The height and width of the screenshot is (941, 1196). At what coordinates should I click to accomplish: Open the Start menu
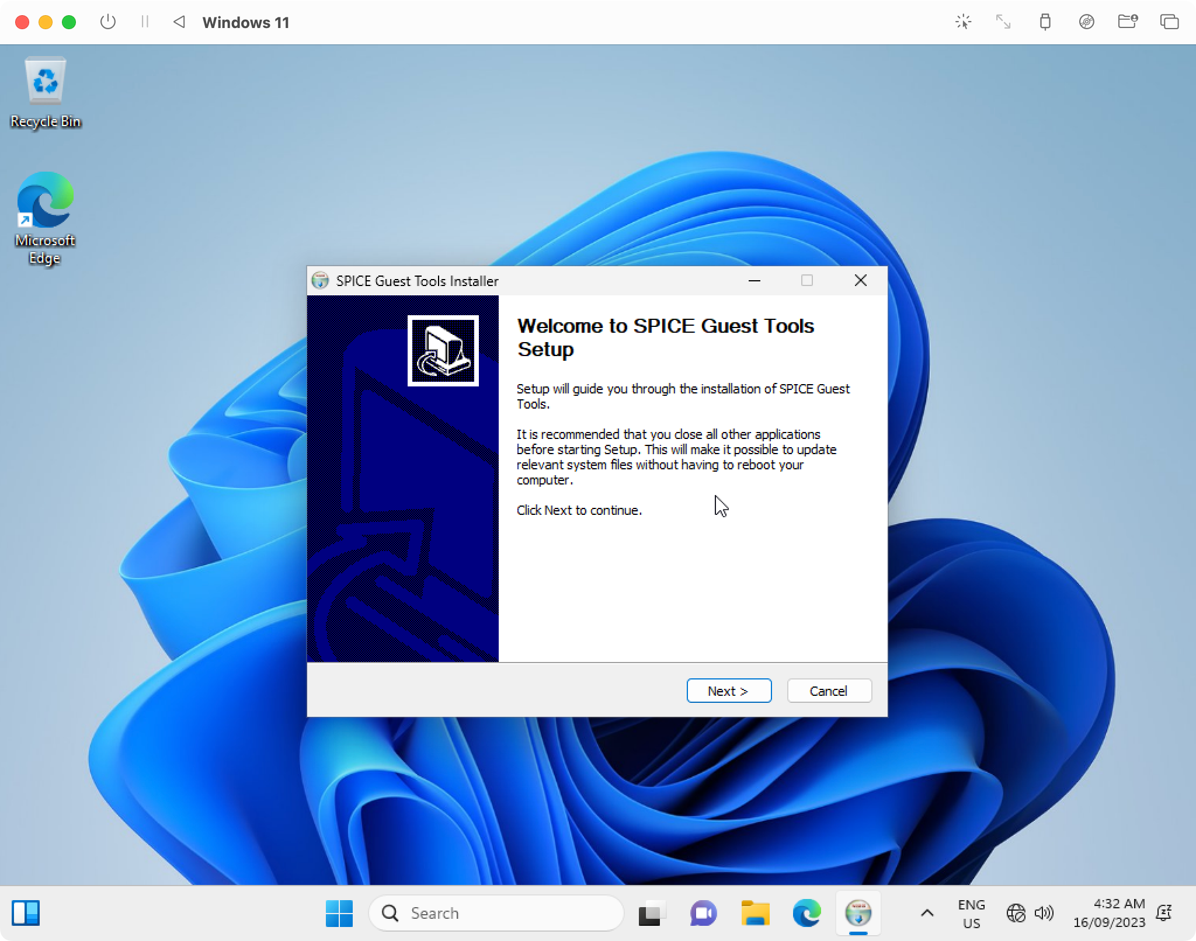[339, 912]
